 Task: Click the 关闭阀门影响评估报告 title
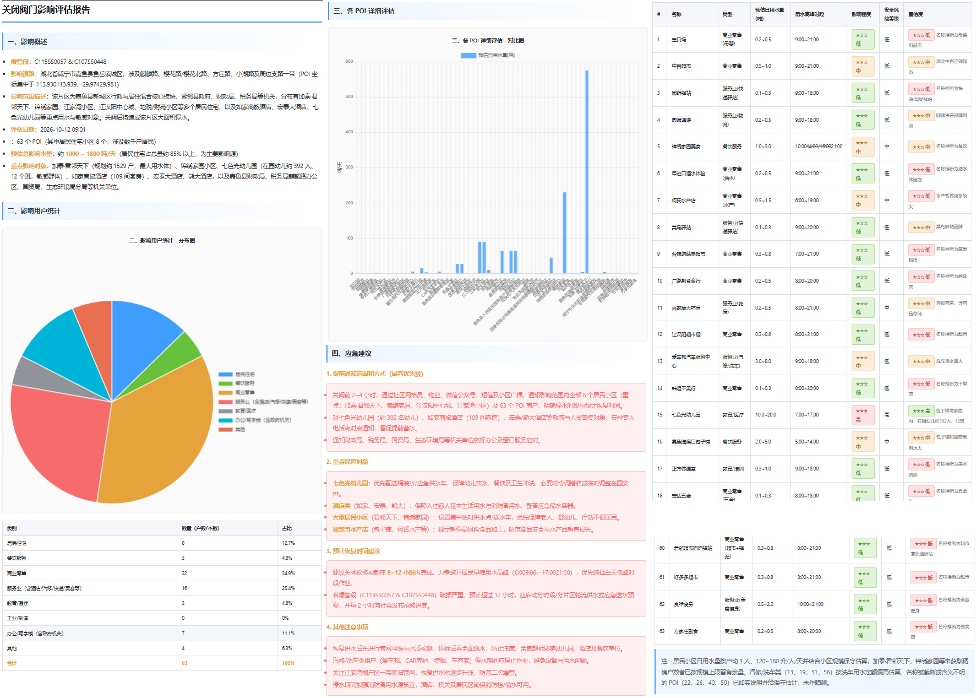pyautogui.click(x=46, y=9)
